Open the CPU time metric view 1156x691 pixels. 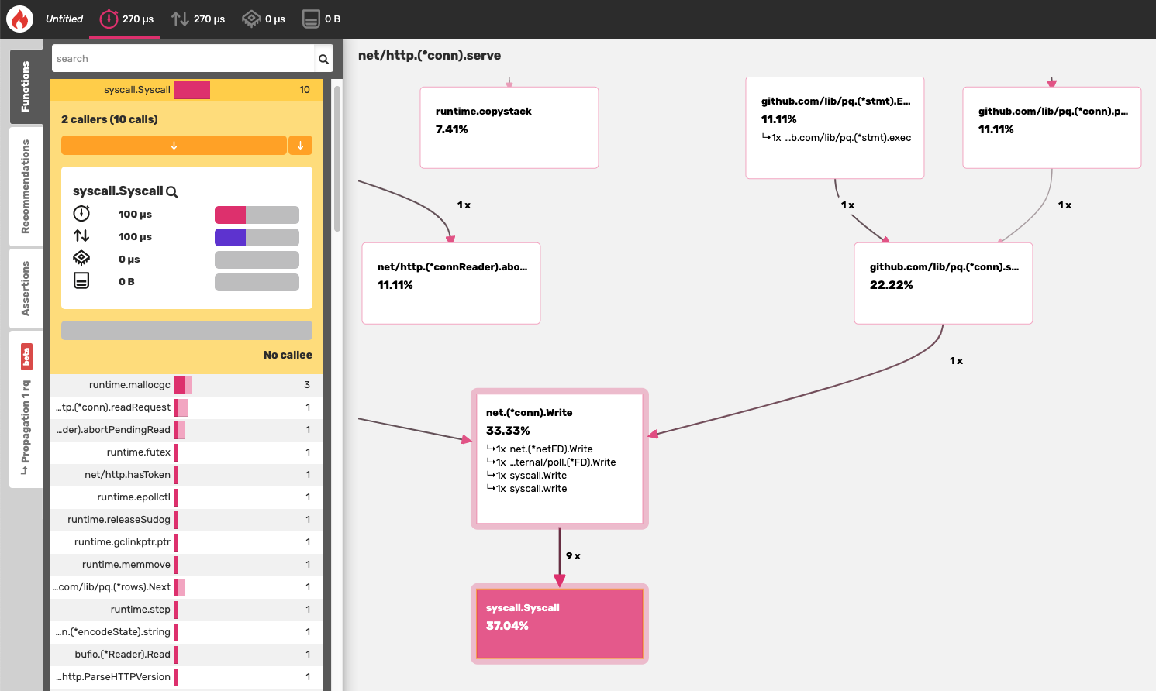(x=250, y=19)
